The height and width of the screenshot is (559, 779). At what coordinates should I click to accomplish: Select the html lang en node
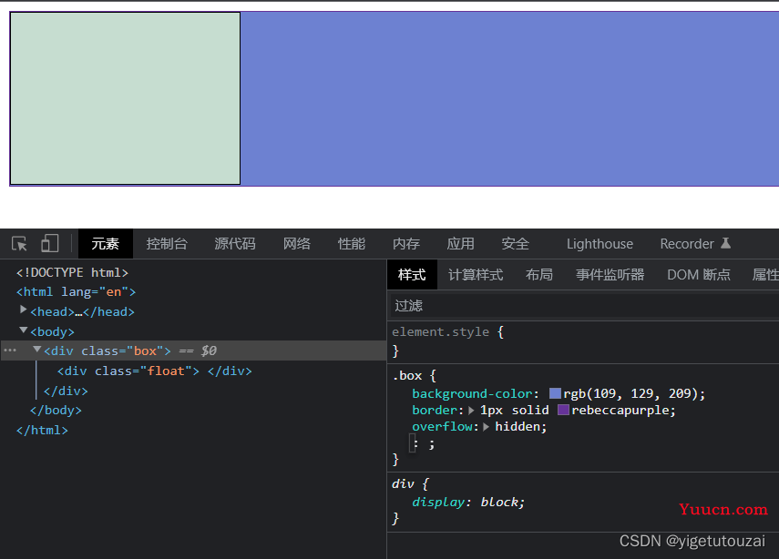click(76, 292)
